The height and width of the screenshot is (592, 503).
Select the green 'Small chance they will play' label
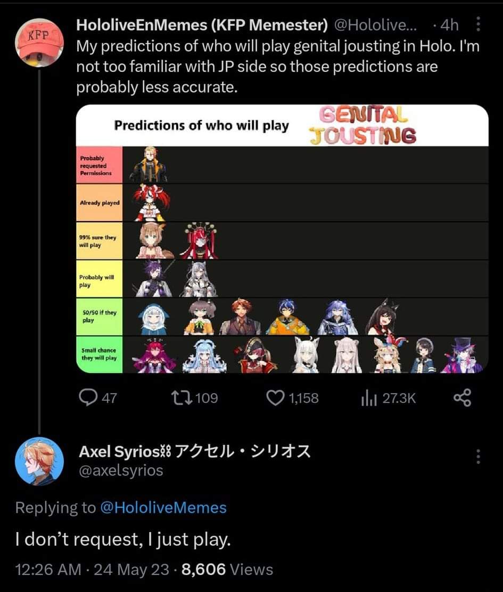point(100,354)
